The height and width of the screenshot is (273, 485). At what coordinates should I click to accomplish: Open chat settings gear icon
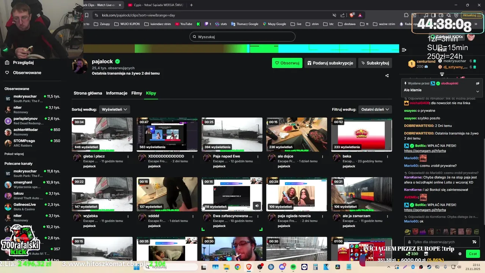[460, 254]
